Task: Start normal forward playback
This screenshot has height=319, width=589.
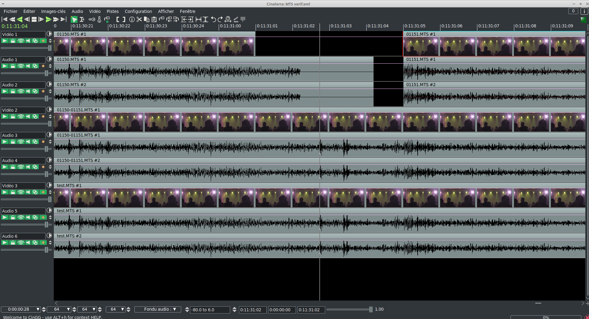Action: click(x=49, y=19)
